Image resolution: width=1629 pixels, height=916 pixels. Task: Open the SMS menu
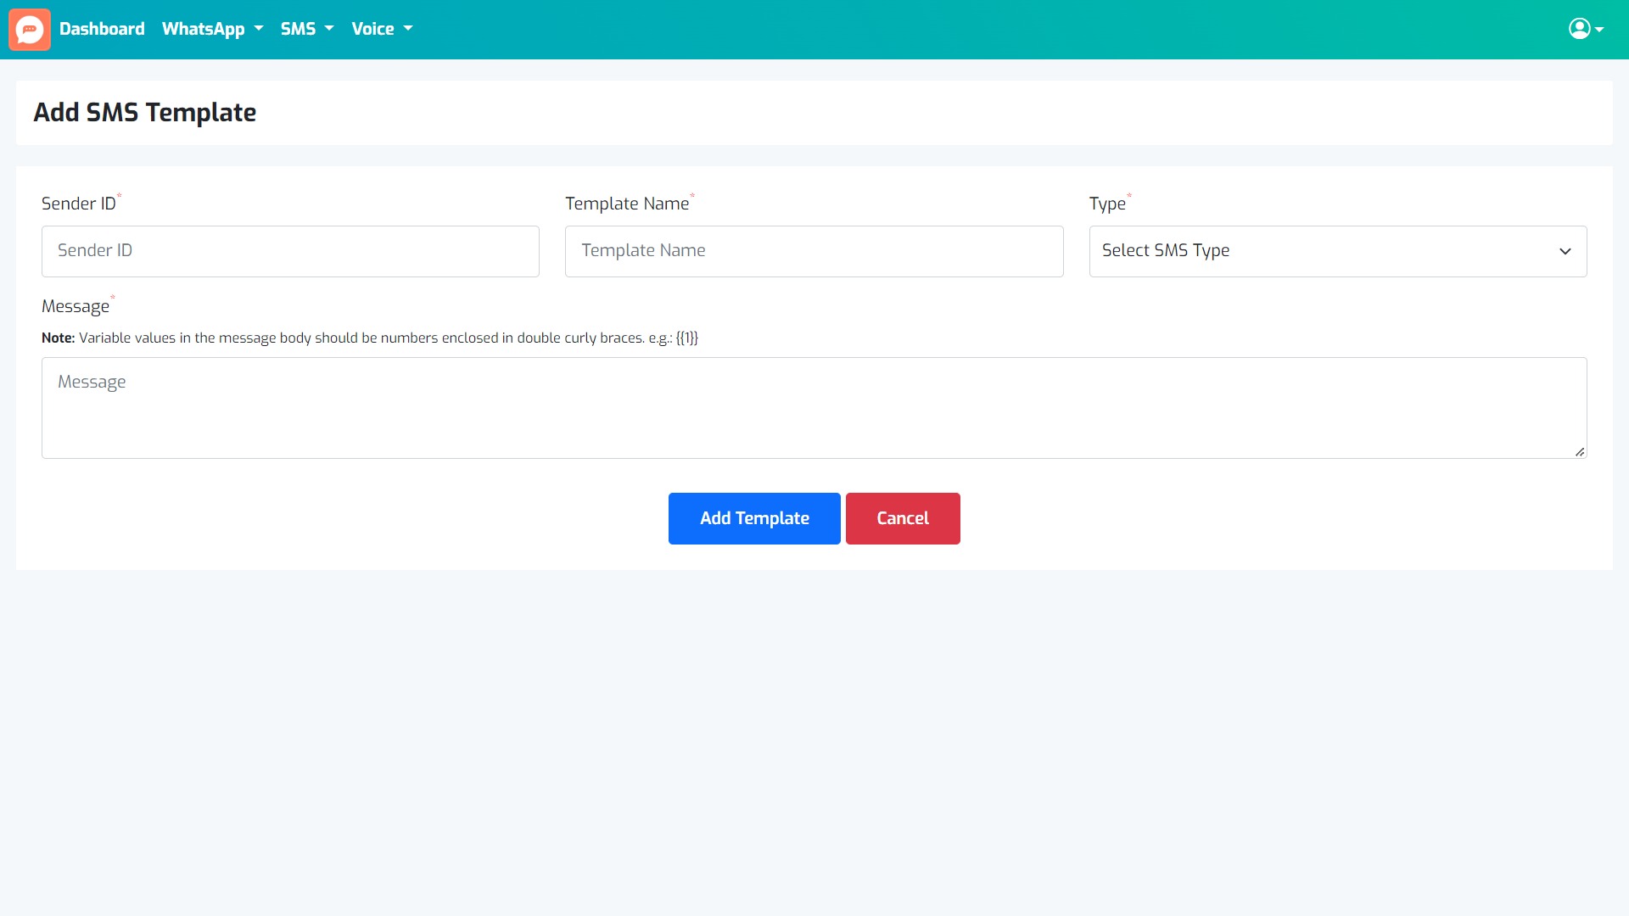tap(308, 29)
